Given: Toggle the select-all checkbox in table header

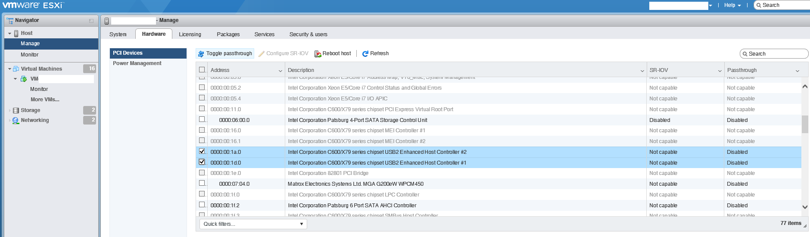Looking at the screenshot, I should coord(202,70).
